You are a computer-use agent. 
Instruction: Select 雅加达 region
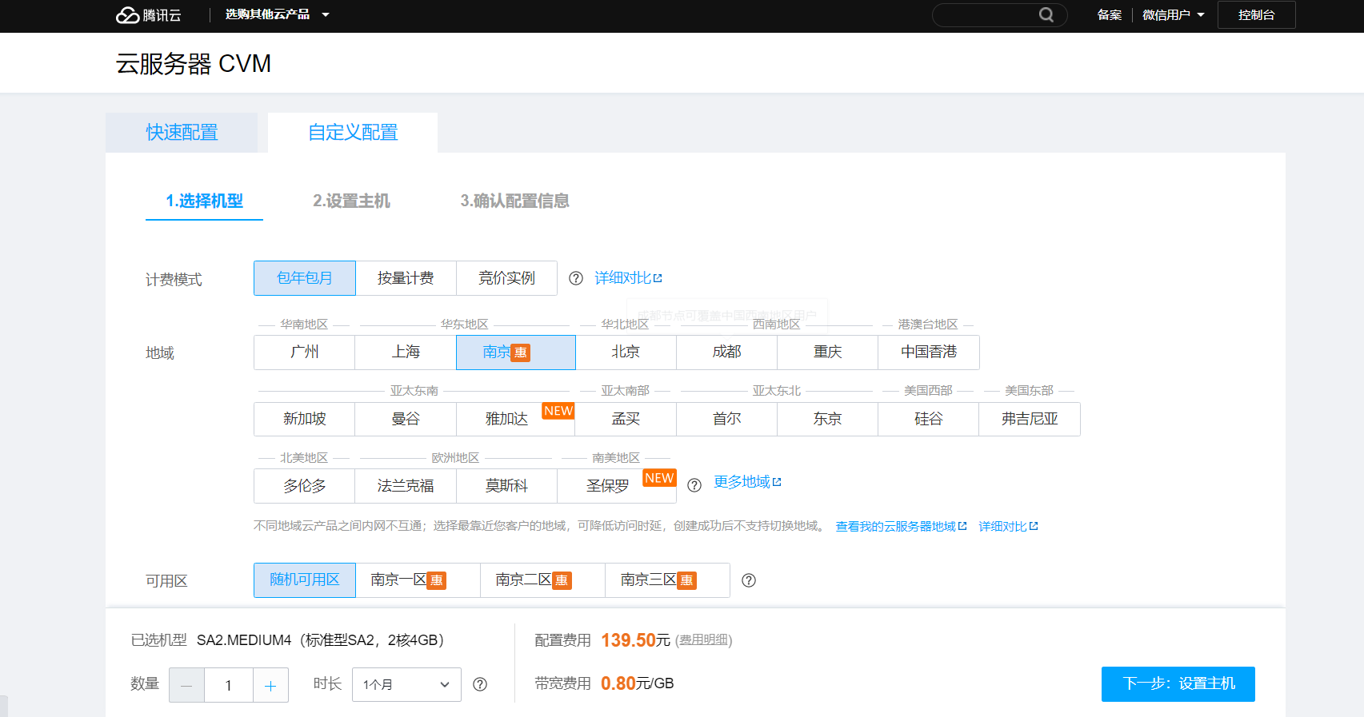coord(515,419)
